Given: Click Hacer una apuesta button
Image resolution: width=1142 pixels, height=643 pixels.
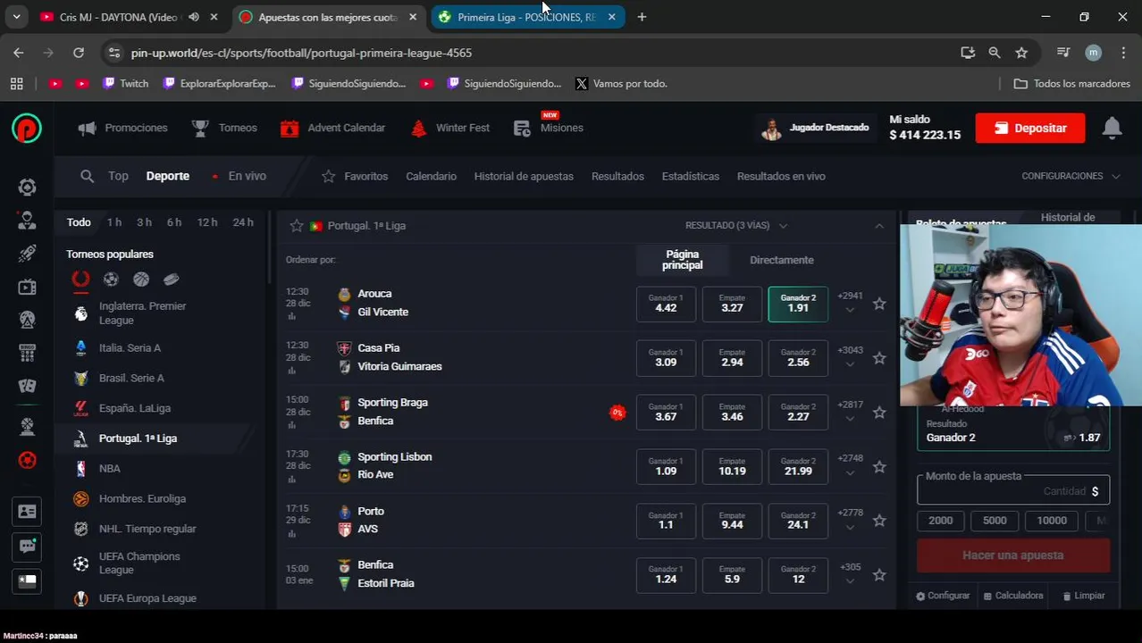Looking at the screenshot, I should 1013,555.
